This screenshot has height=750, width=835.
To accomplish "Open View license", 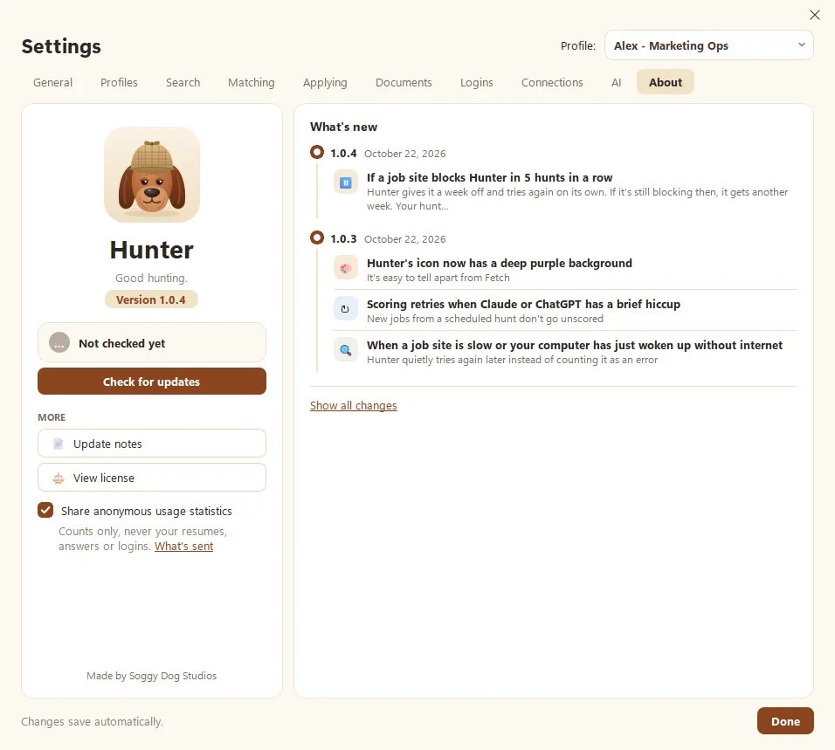I will (x=152, y=478).
